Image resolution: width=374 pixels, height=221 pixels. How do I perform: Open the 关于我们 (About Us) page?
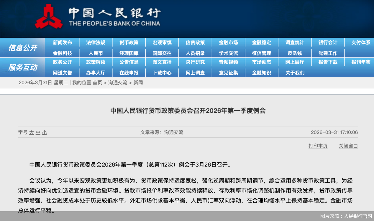click(294, 72)
